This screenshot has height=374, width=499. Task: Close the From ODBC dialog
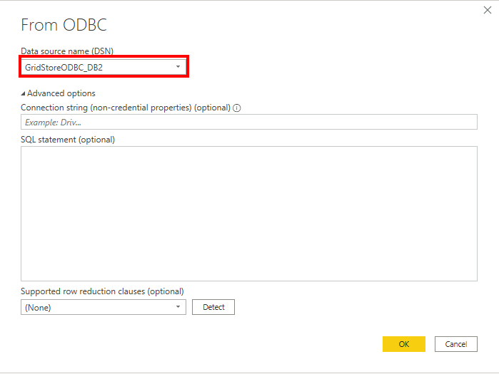[x=487, y=10]
